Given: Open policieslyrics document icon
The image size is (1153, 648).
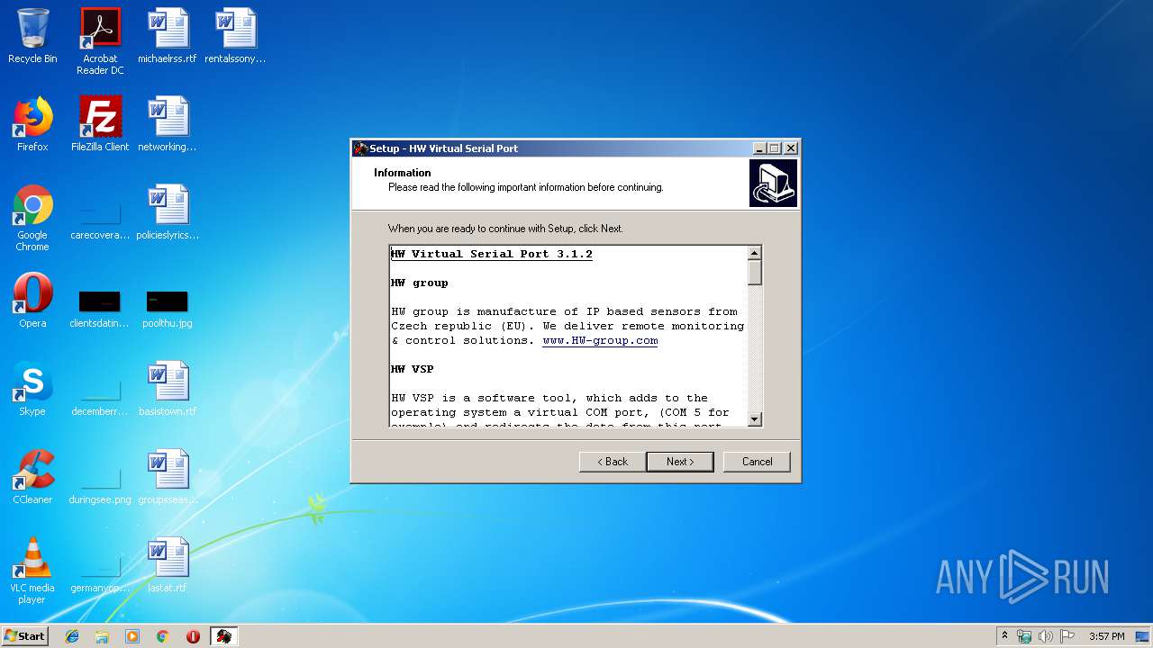Looking at the screenshot, I should tap(168, 212).
